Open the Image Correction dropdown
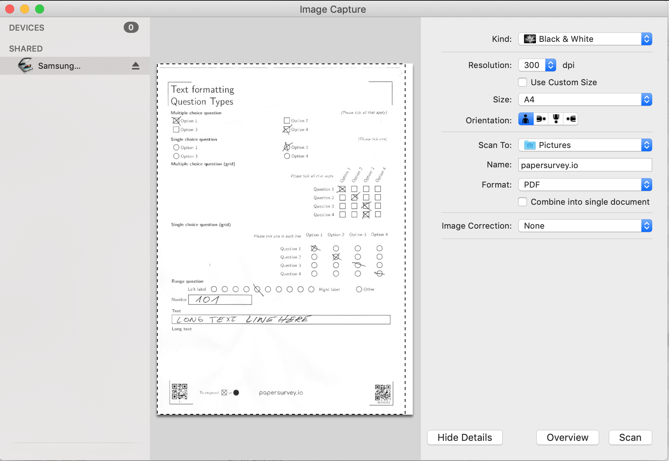Image resolution: width=669 pixels, height=461 pixels. click(x=585, y=226)
